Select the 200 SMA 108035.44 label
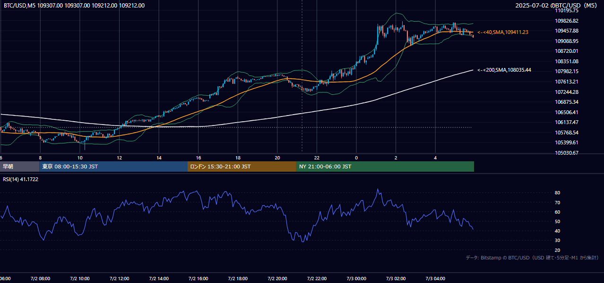 point(504,70)
